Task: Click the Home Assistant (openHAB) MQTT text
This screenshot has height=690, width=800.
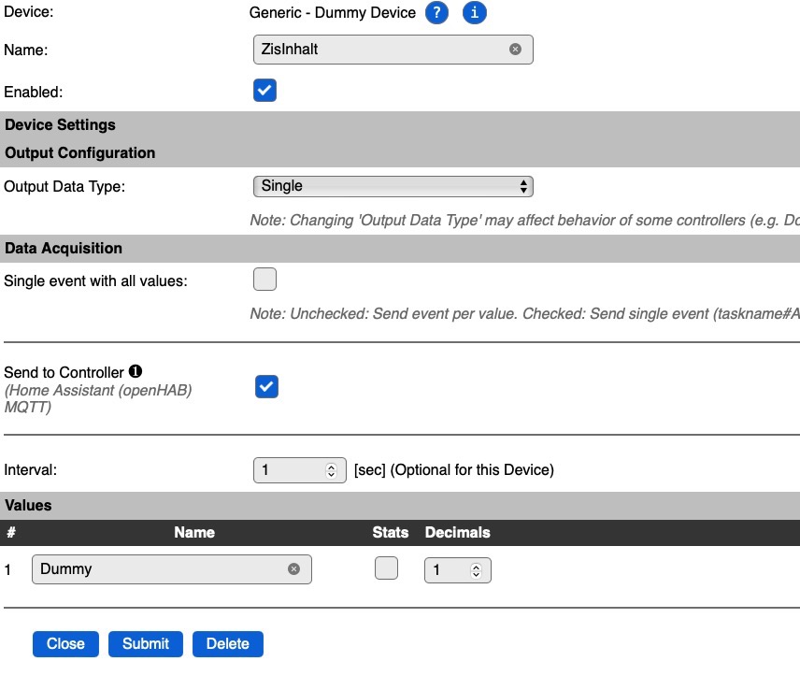Action: coord(98,398)
